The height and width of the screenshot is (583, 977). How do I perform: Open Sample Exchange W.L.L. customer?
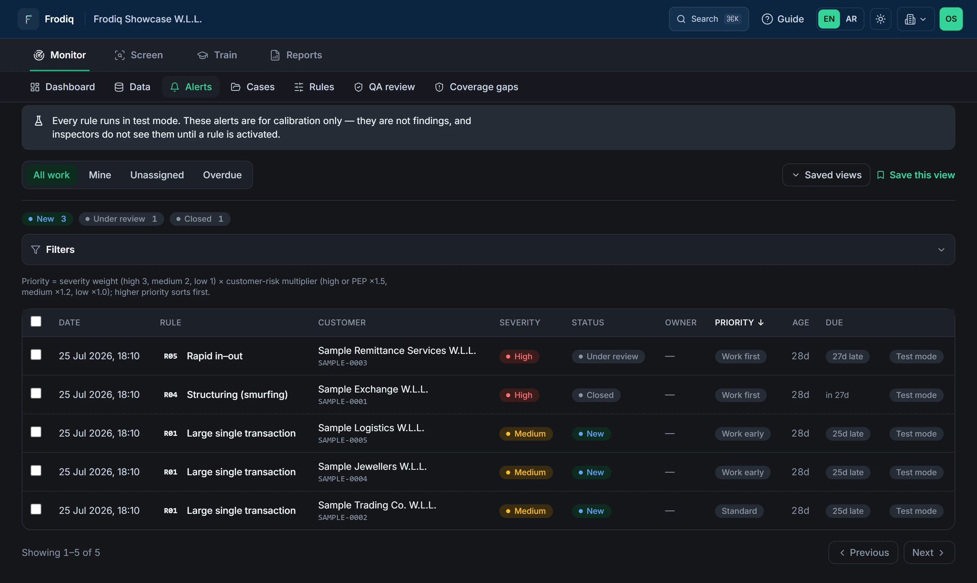(x=373, y=389)
